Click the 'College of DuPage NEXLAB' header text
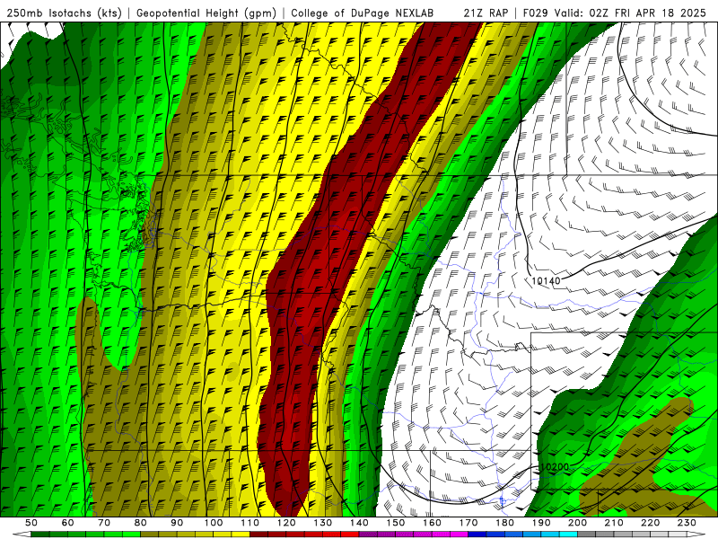 pos(363,13)
